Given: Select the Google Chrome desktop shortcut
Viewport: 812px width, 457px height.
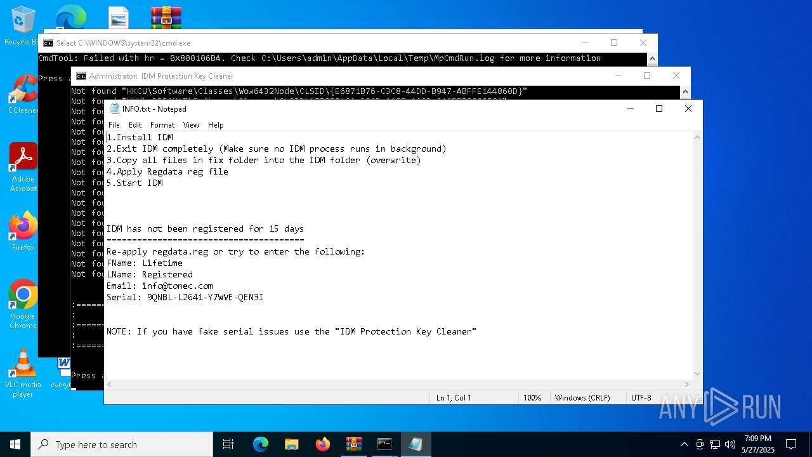Looking at the screenshot, I should (x=23, y=305).
